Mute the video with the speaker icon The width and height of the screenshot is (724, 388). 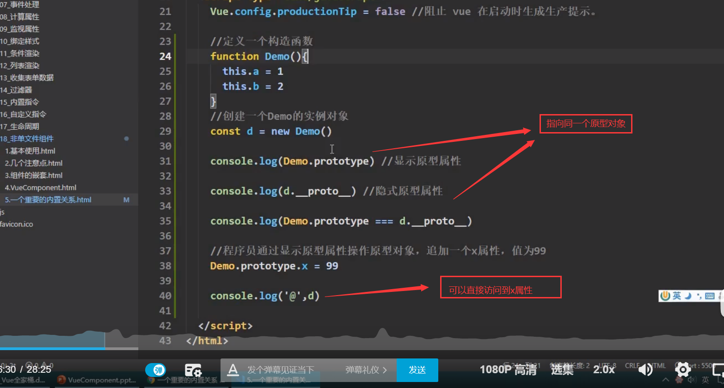645,370
